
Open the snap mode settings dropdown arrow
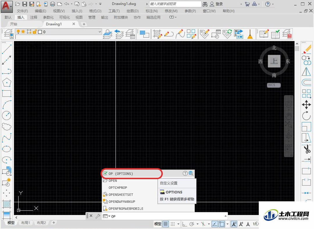178,224
